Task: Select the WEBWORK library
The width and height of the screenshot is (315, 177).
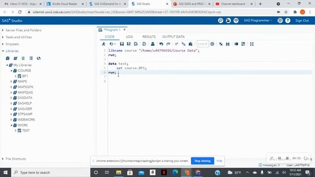Action: [x=26, y=119]
